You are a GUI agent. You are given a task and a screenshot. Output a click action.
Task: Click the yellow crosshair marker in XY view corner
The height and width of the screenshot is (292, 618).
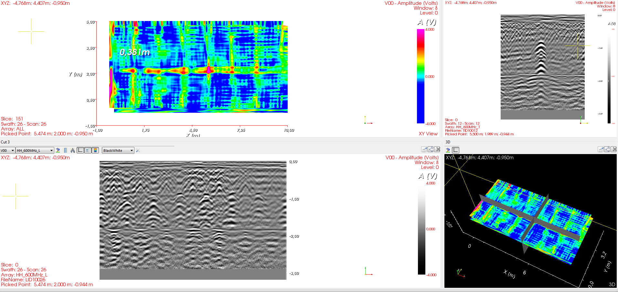coord(31,31)
